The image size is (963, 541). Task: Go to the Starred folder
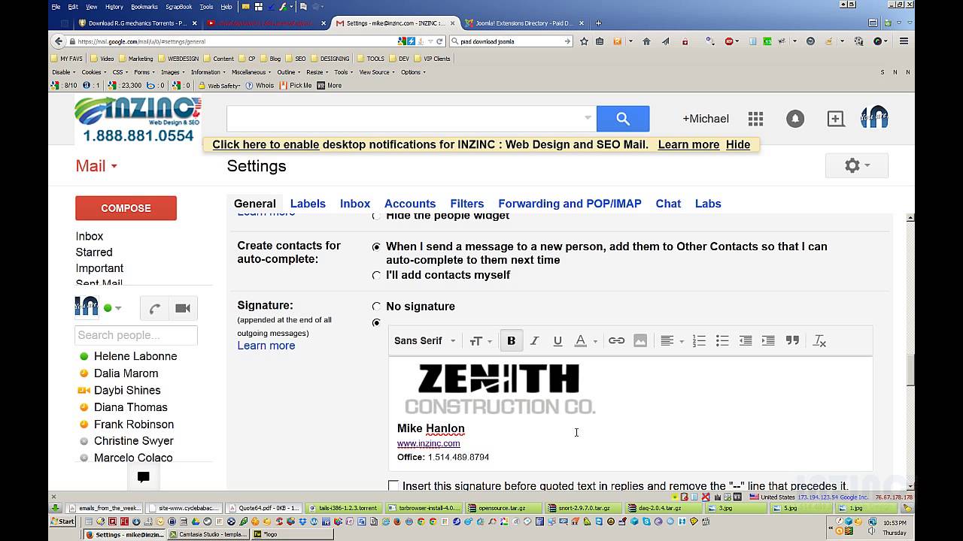tap(94, 252)
